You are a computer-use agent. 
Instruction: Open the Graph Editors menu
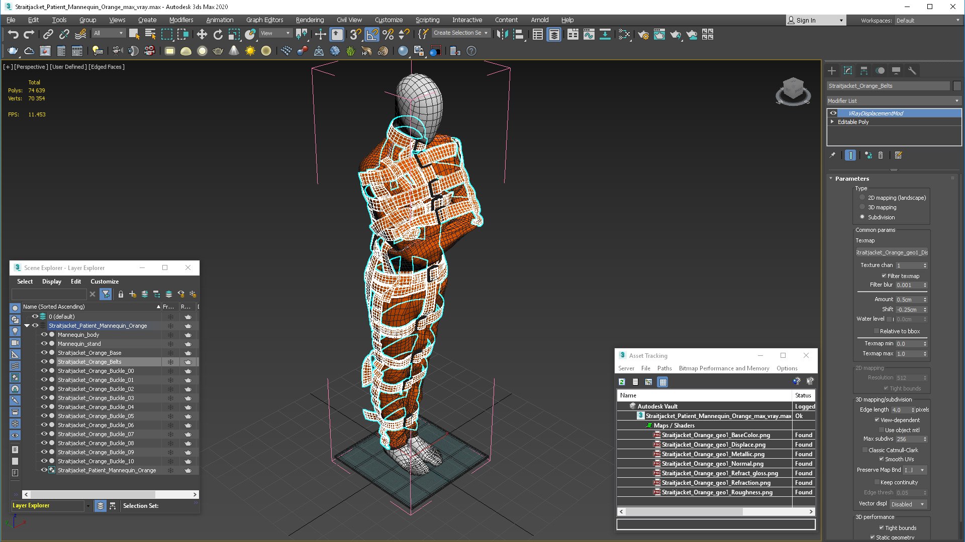[x=264, y=20]
